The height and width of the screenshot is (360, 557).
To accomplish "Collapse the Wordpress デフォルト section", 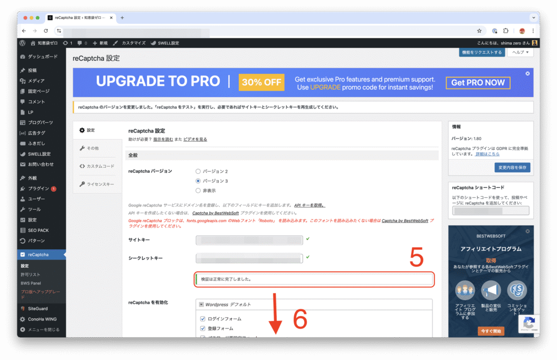I will pos(201,304).
